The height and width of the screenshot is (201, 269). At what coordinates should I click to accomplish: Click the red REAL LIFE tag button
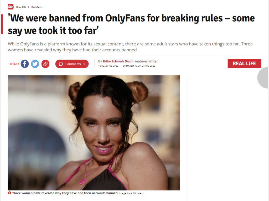coord(244,64)
